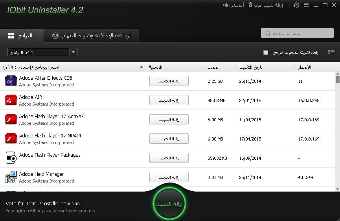Sort by تاريخ التثبيت date column header
This screenshot has height=221, width=340.
(251, 67)
